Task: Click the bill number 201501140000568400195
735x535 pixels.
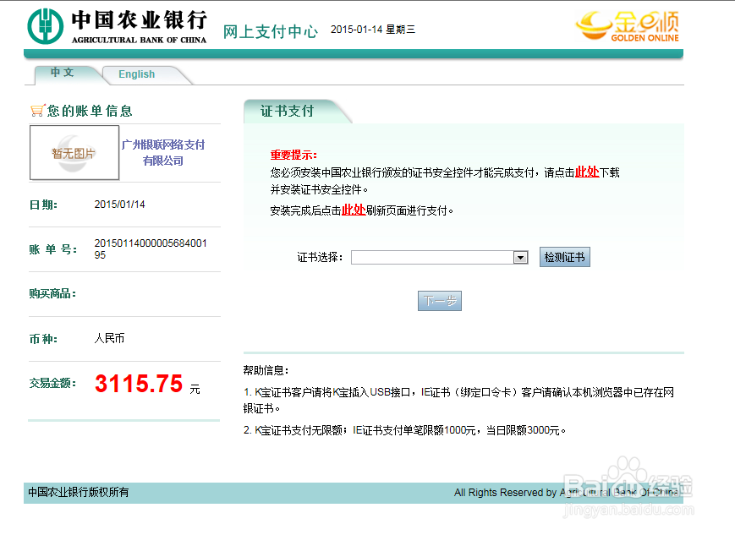Action: tap(151, 248)
